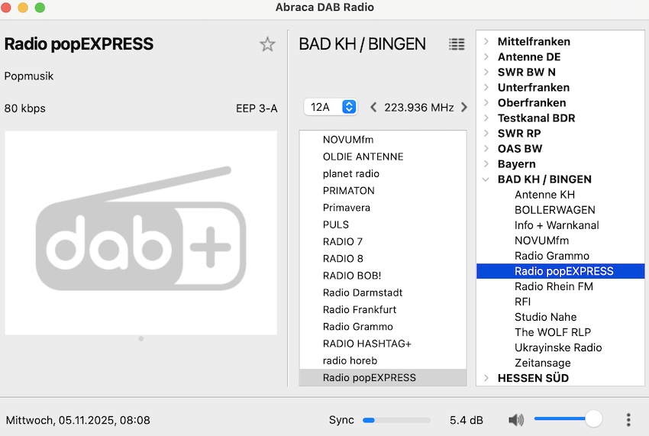
Task: Mute audio with the speaker icon
Action: pyautogui.click(x=516, y=420)
